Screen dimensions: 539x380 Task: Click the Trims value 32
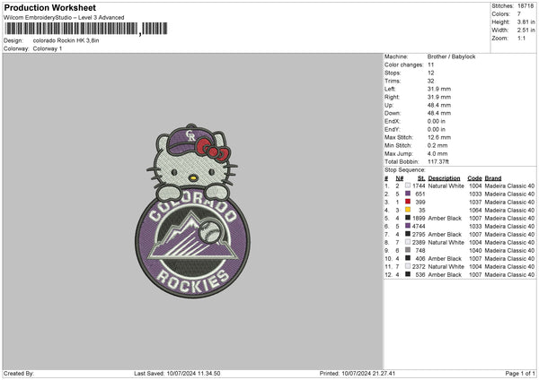(430, 81)
